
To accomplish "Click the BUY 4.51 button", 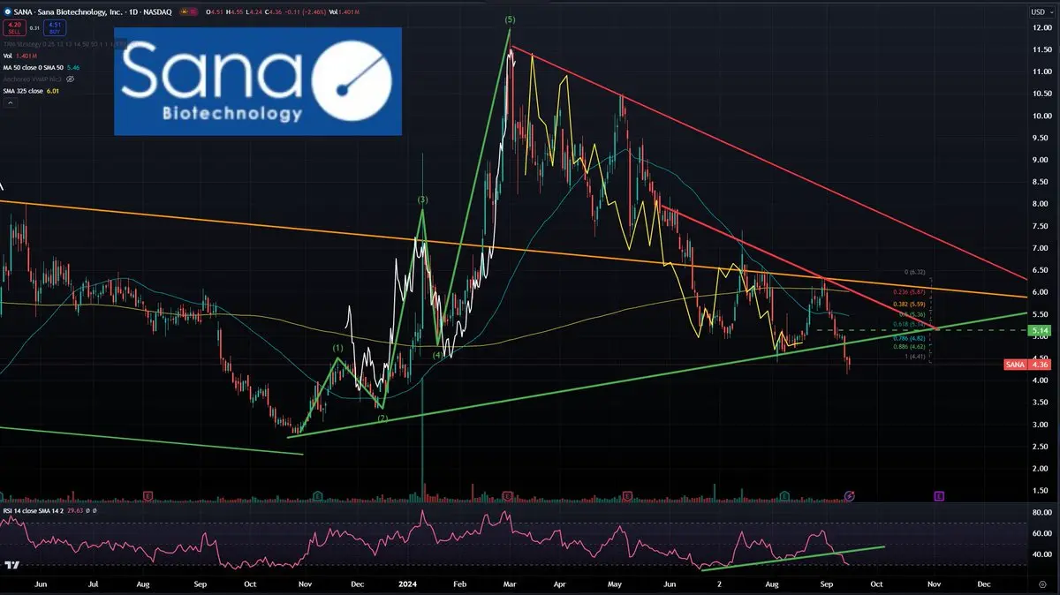I will (55, 28).
